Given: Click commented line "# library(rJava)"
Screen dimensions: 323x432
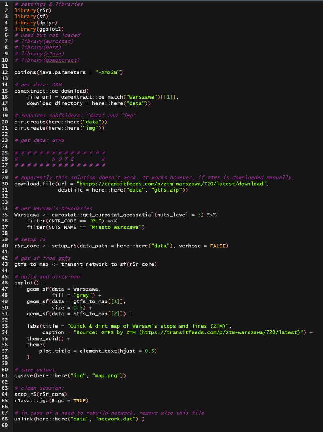Looking at the screenshot, I should click(39, 54).
